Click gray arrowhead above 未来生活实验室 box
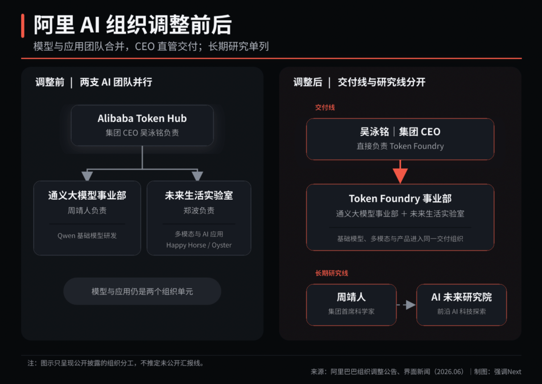The width and height of the screenshot is (542, 384). tap(197, 176)
